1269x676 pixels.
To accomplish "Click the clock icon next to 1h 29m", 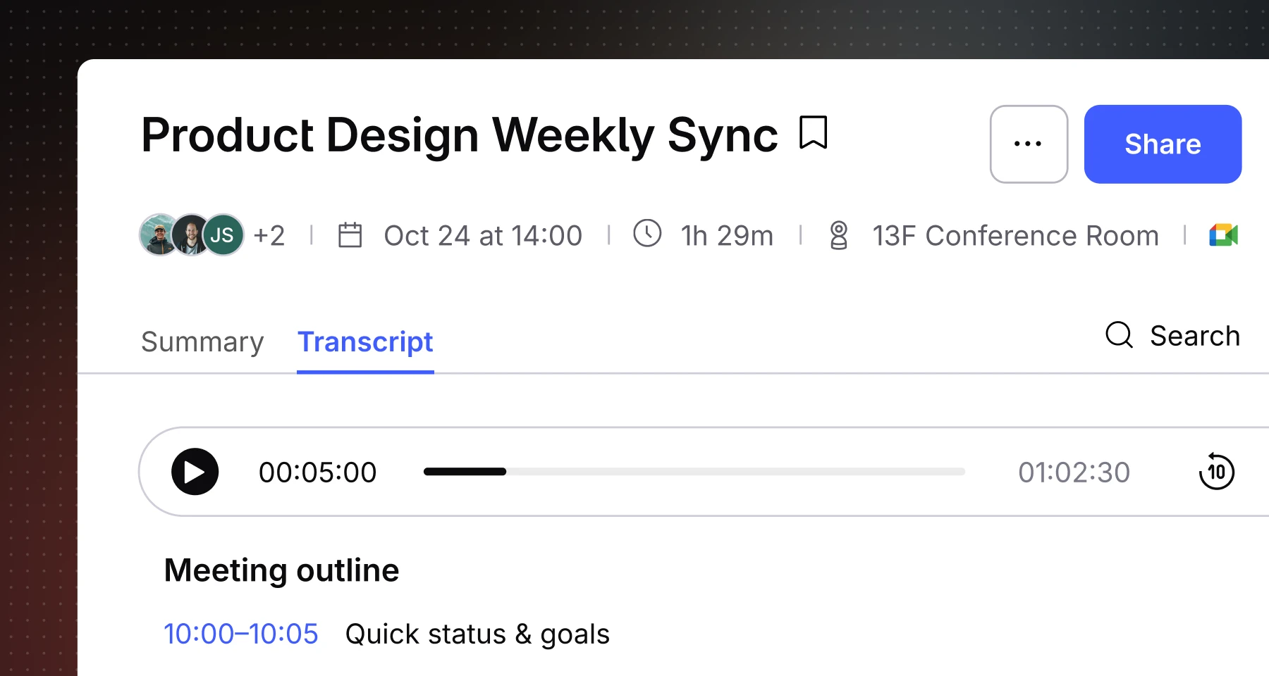I will click(647, 234).
